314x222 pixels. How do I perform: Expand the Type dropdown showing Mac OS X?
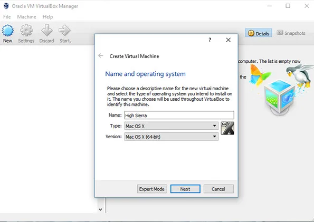click(171, 126)
